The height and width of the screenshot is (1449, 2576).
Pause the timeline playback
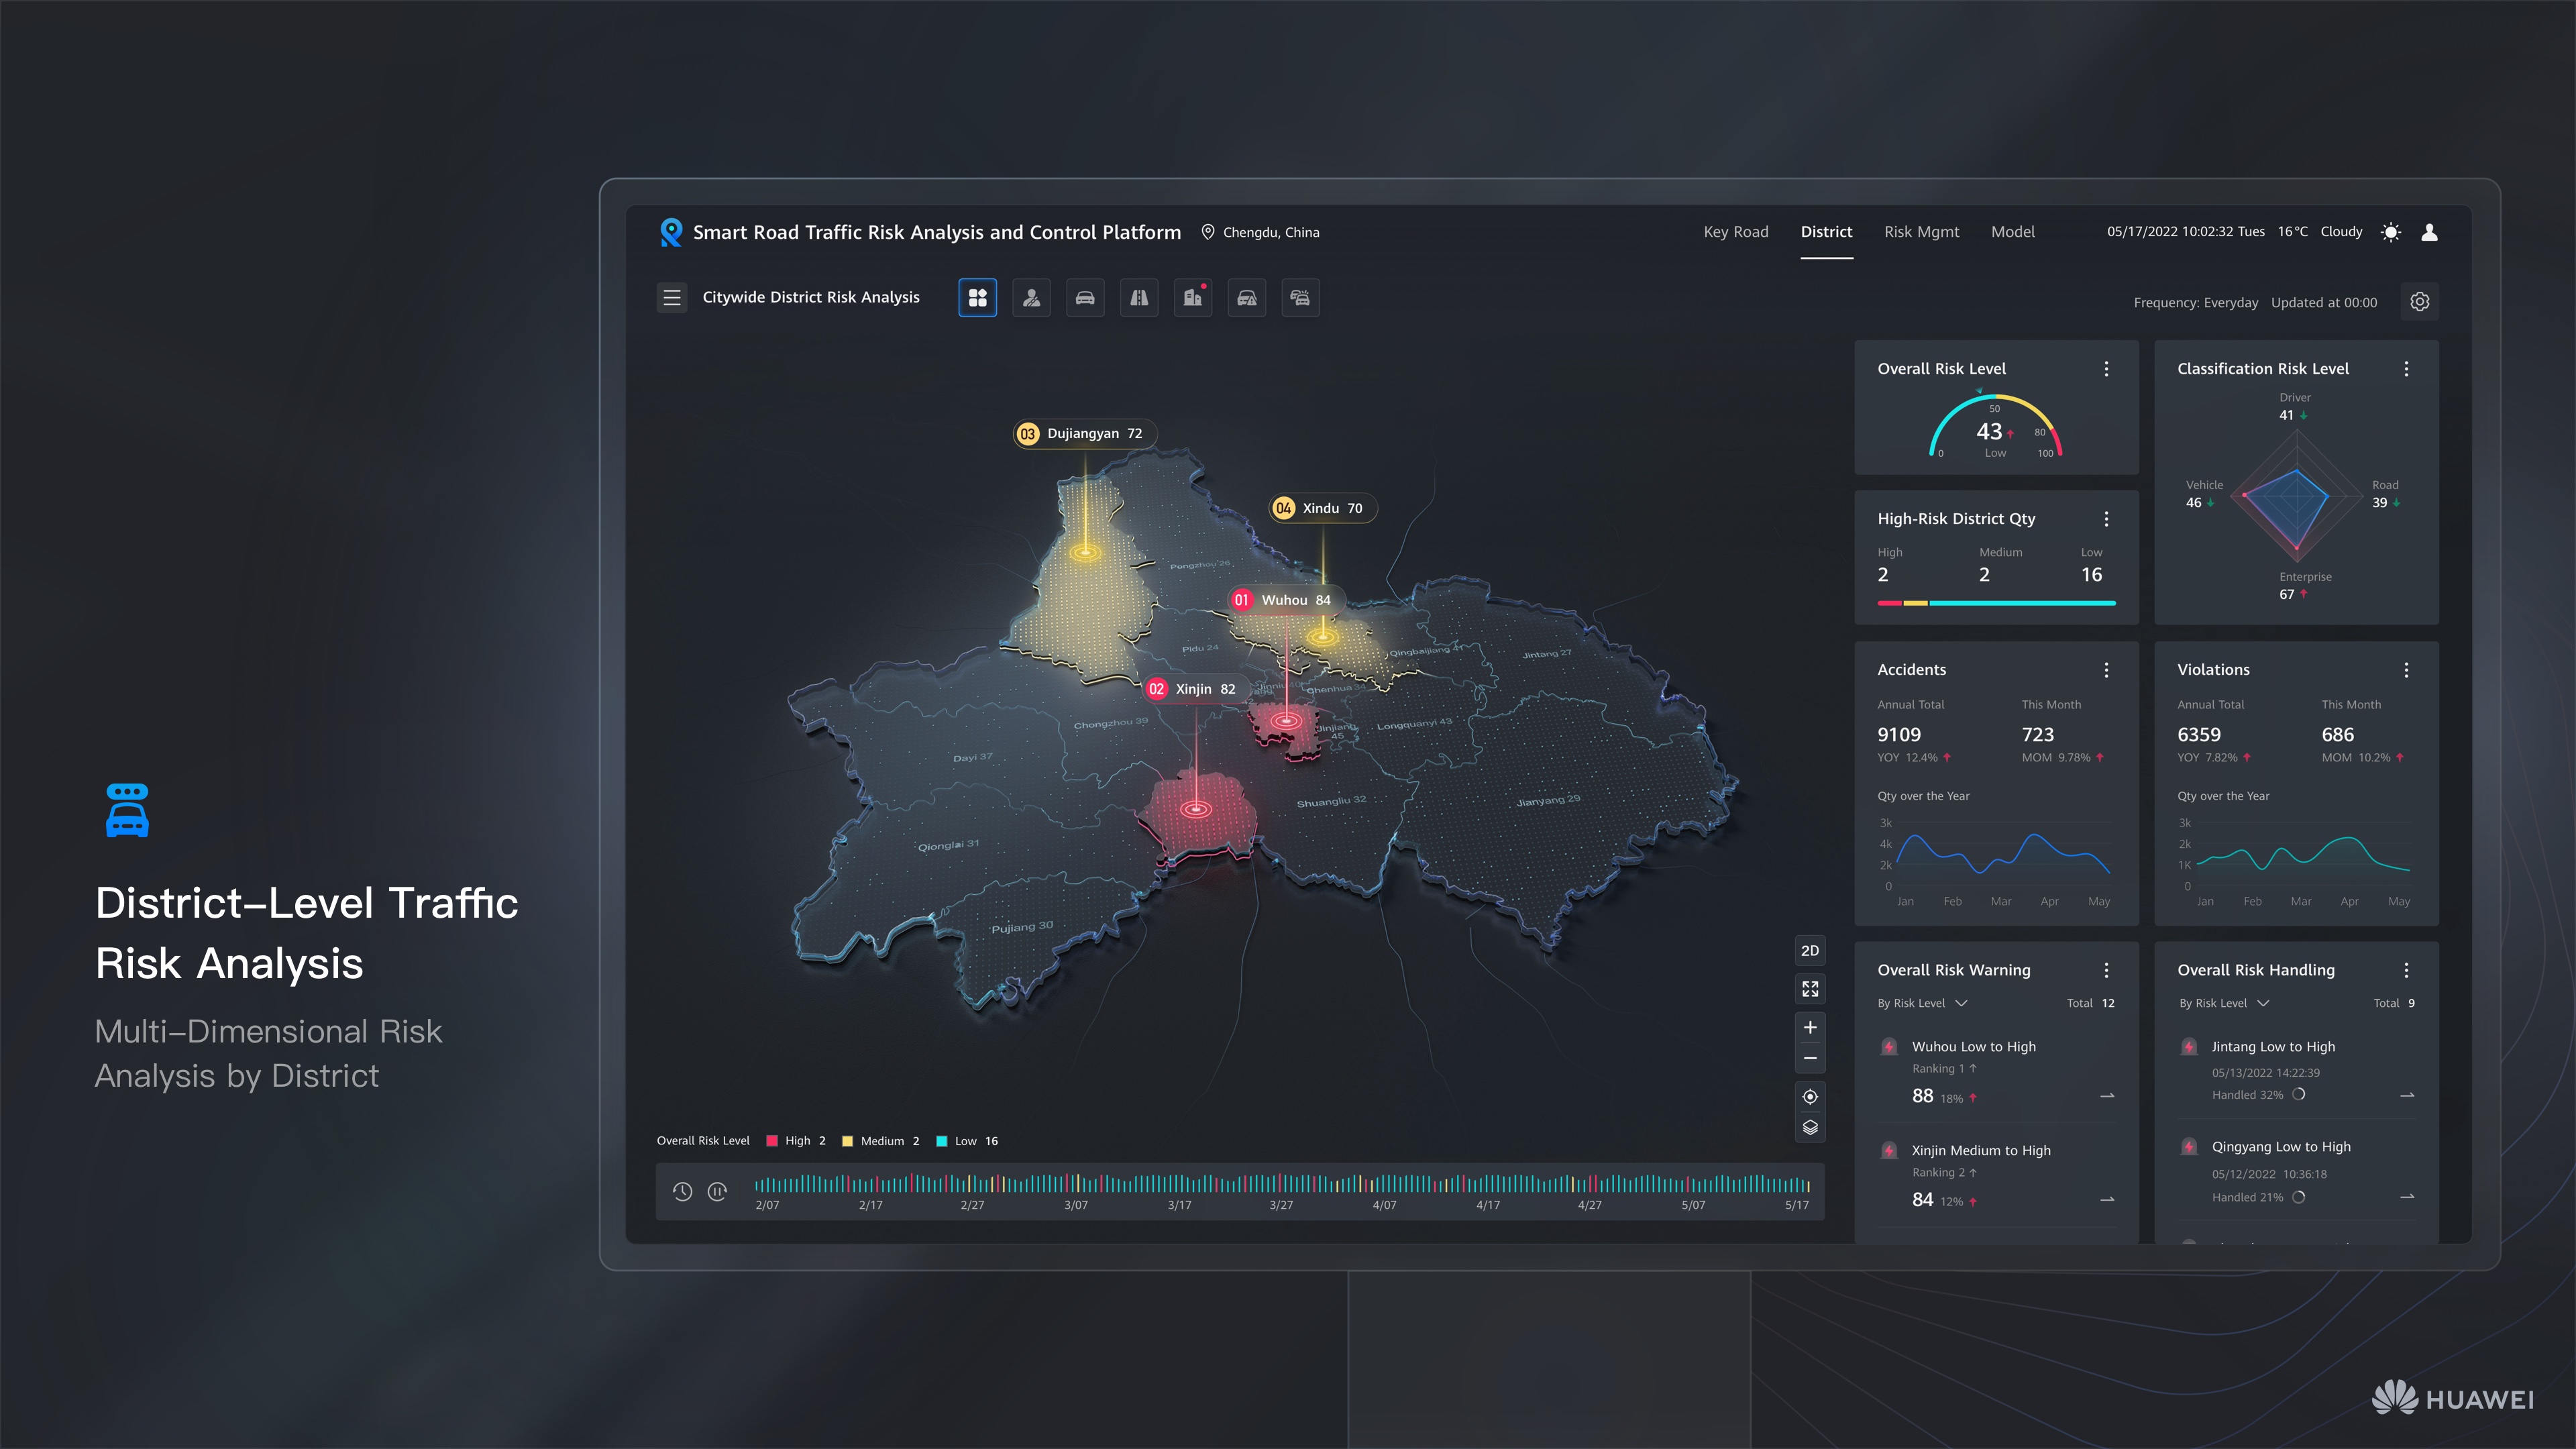tap(718, 1191)
